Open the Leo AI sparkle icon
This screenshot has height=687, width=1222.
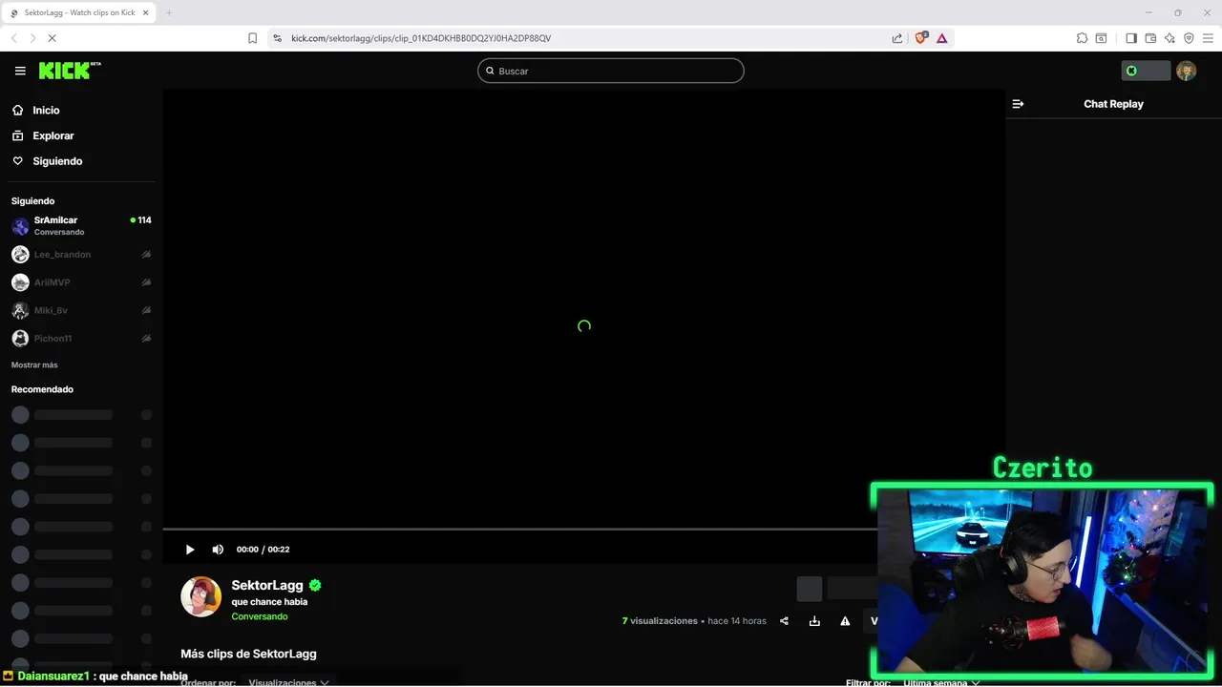click(1169, 38)
